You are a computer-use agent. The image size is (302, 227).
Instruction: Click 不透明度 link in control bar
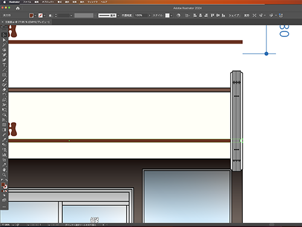127,15
